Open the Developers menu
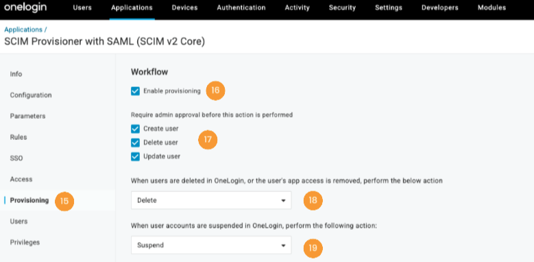The height and width of the screenshot is (262, 534). pyautogui.click(x=439, y=8)
